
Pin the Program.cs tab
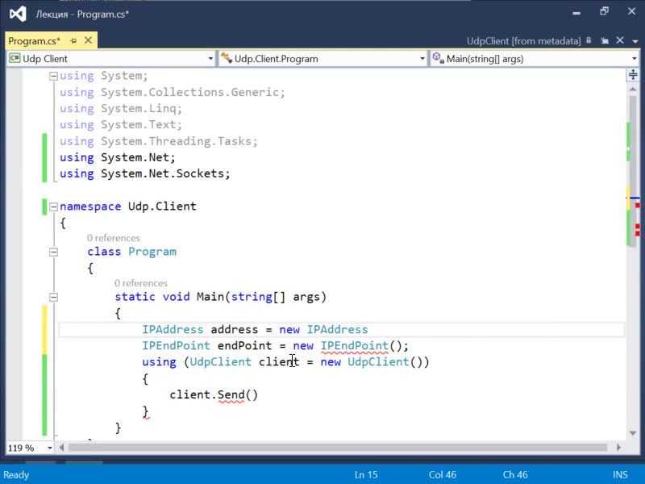pyautogui.click(x=73, y=41)
